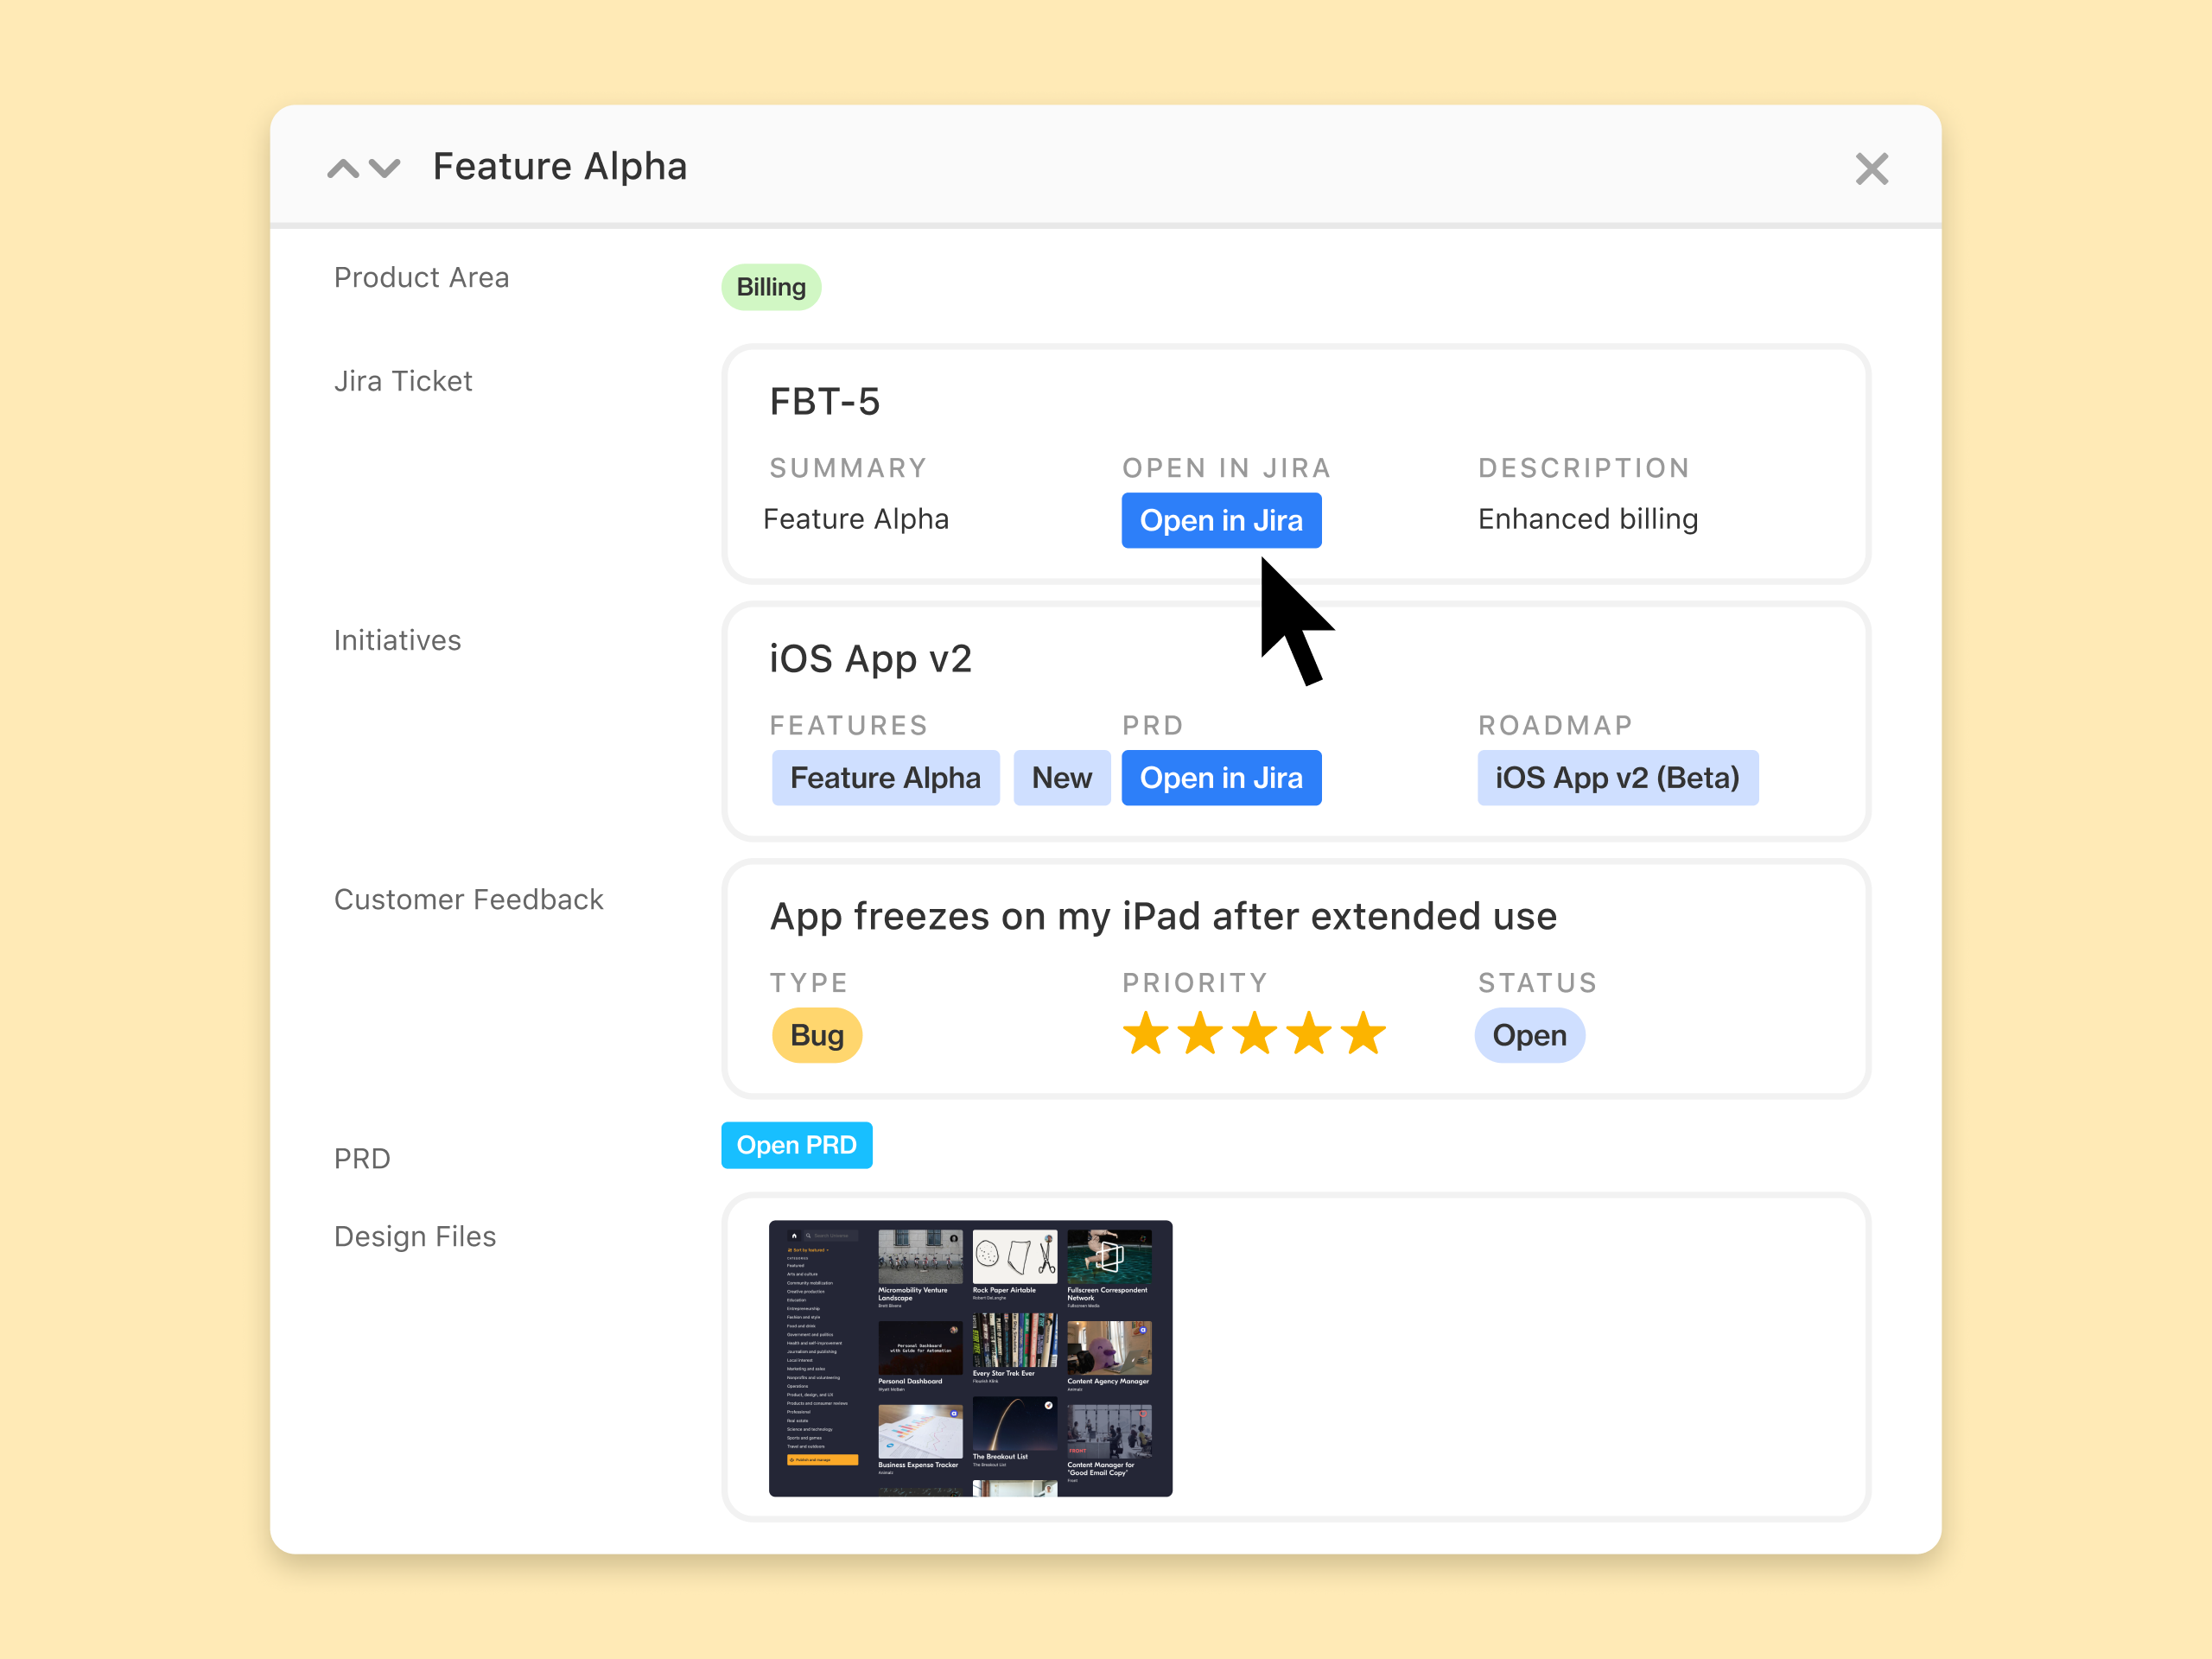Open the iOS App v2 initiative title
The height and width of the screenshot is (1659, 2212).
pyautogui.click(x=870, y=659)
